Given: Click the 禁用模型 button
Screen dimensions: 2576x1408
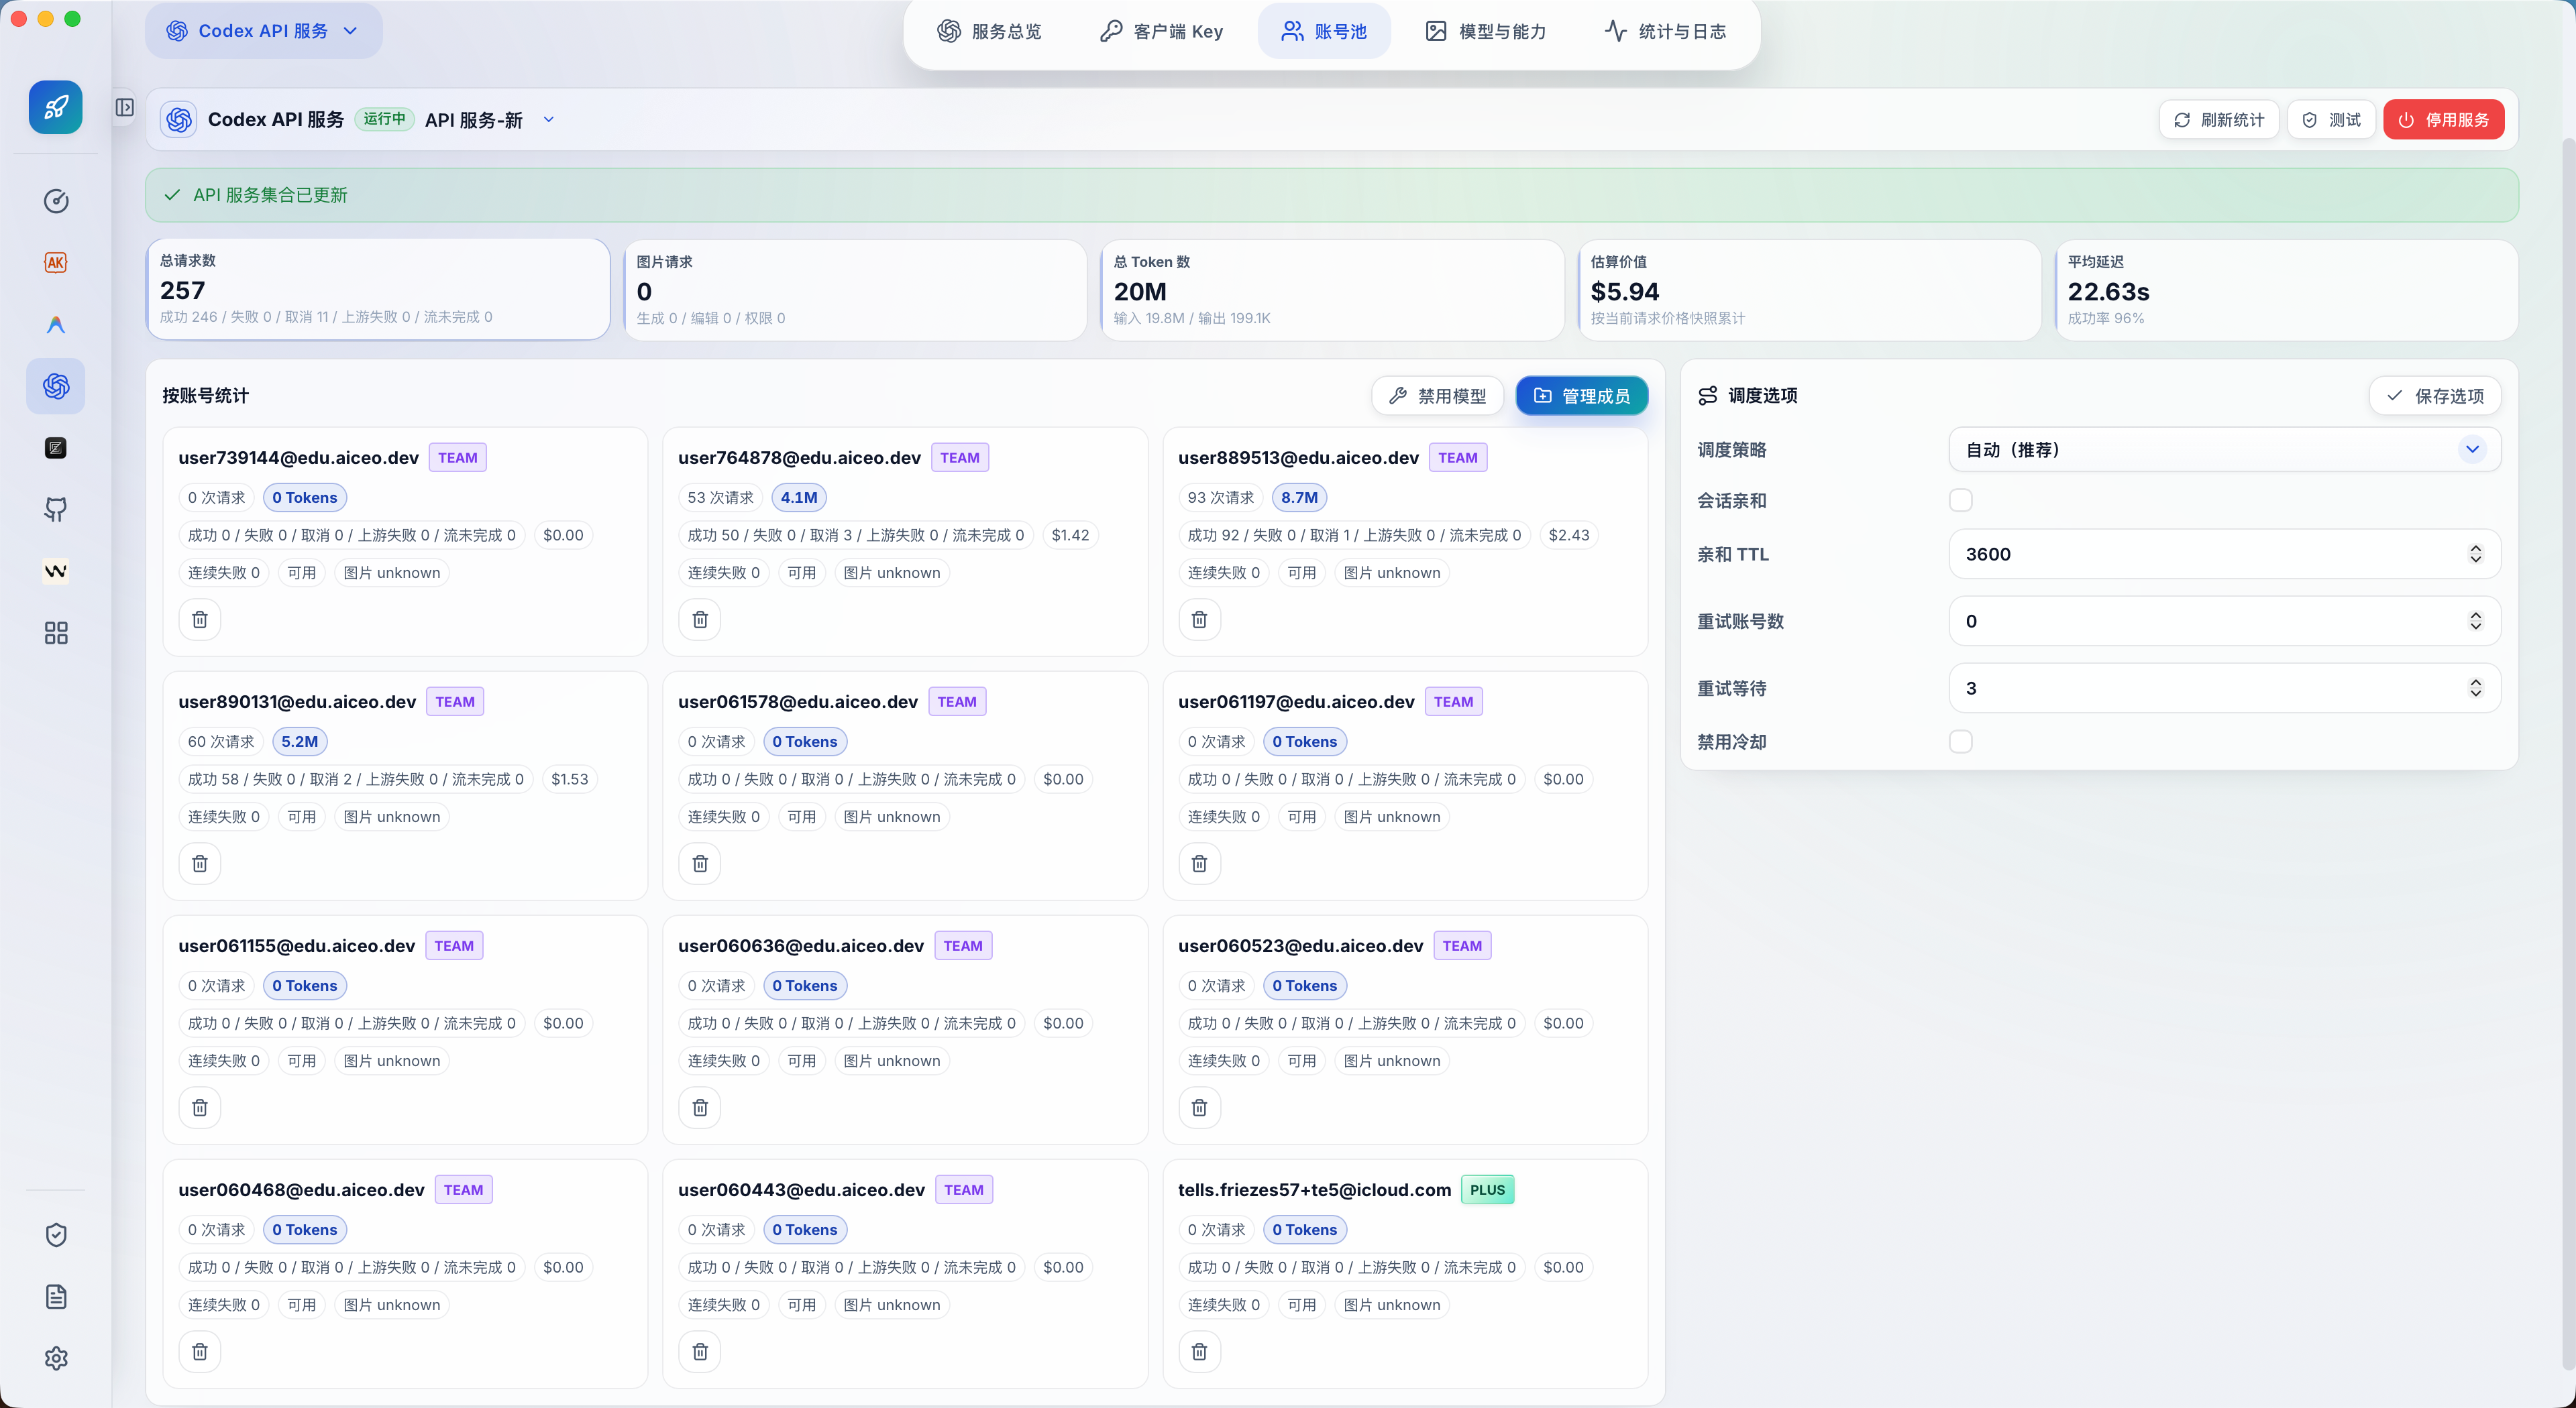Looking at the screenshot, I should click(x=1438, y=396).
